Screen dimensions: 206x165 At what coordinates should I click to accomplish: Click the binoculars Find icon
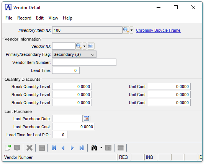(94, 148)
